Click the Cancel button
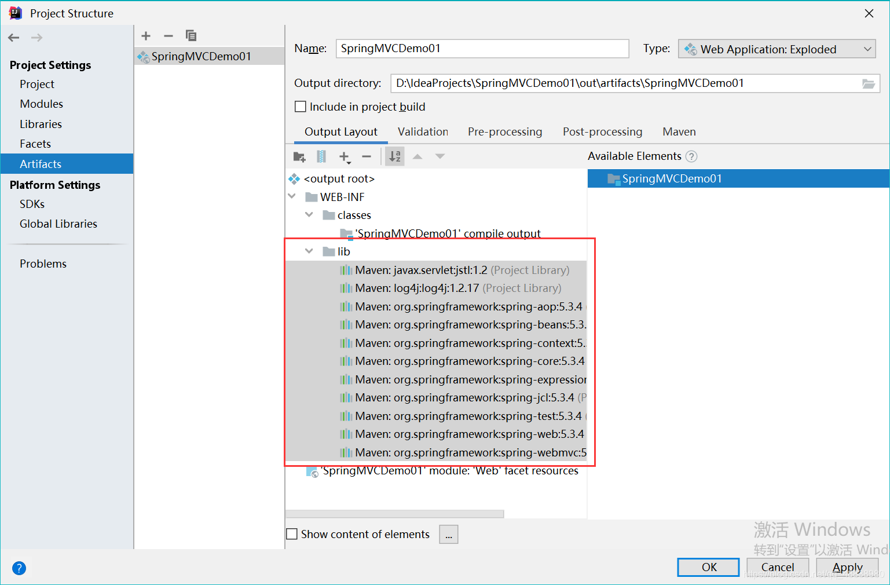 click(778, 567)
